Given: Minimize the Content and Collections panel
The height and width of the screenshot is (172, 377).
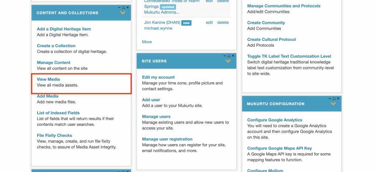Looking at the screenshot, I should click(x=119, y=8).
